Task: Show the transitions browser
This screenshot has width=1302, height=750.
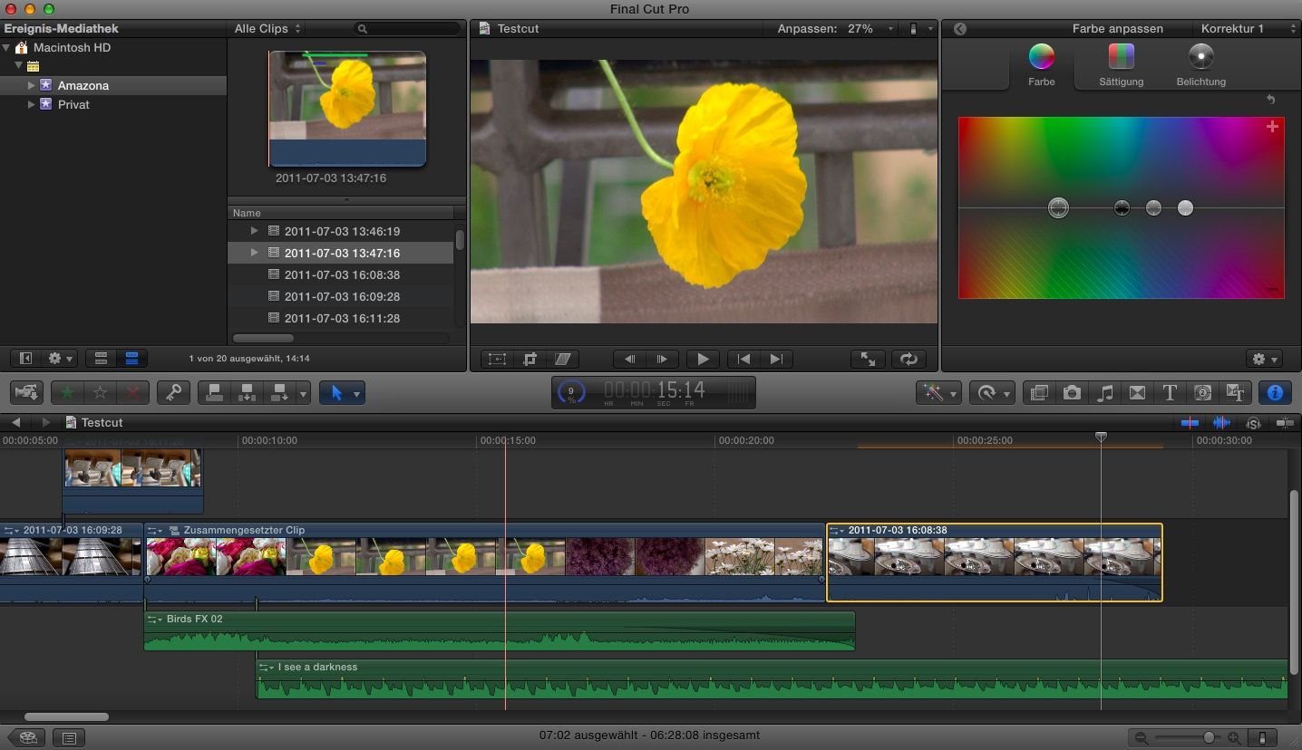Action: click(x=1137, y=392)
